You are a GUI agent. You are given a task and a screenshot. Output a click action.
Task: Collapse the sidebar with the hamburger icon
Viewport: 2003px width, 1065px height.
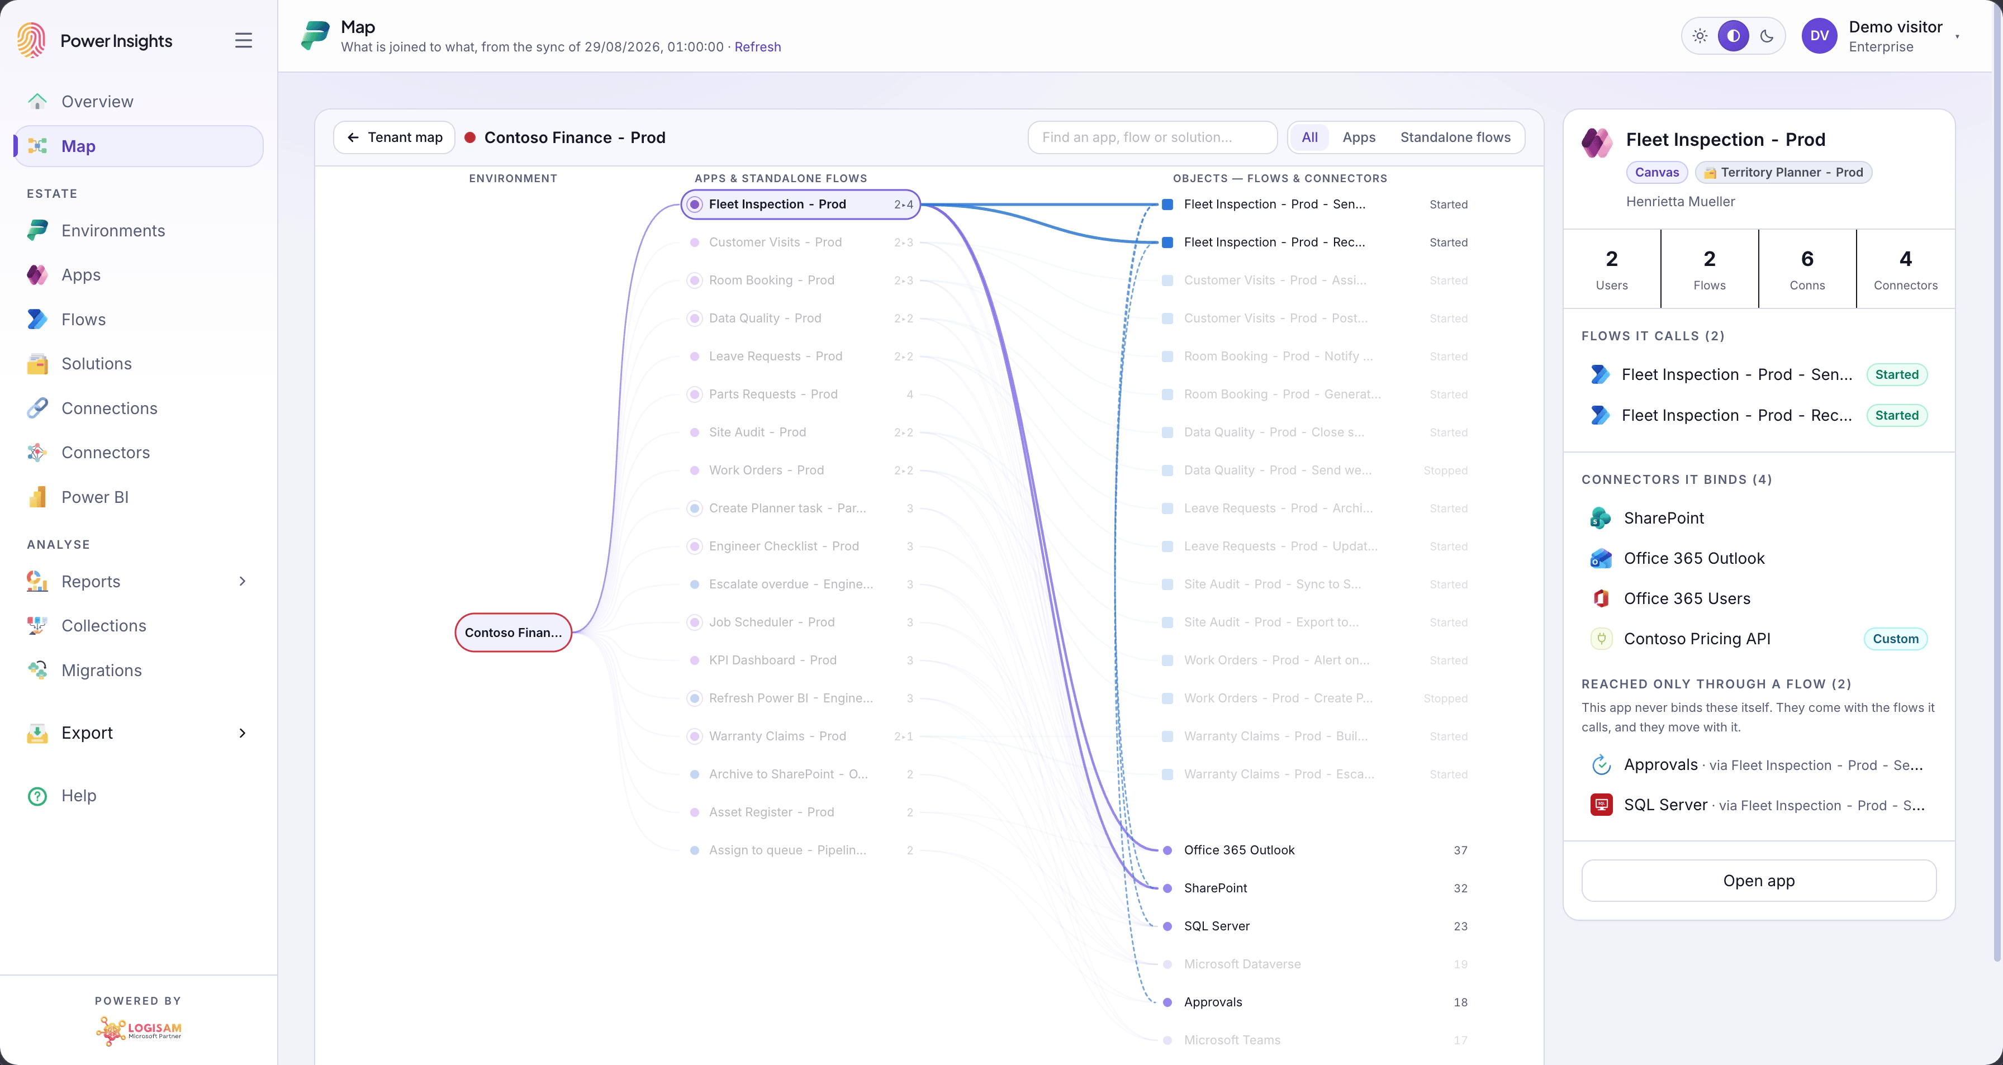(x=243, y=40)
